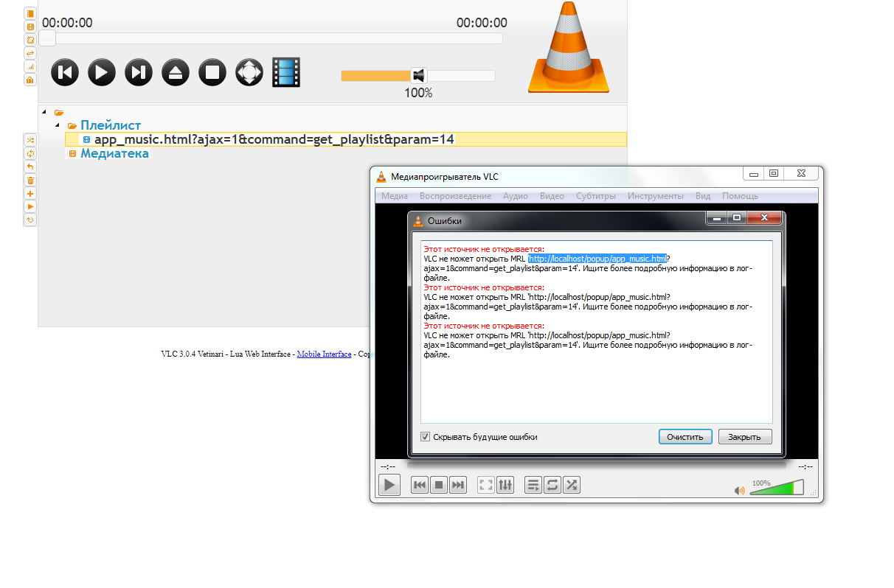The width and height of the screenshot is (894, 588).
Task: Click the large round play button in web interface
Action: 102,72
